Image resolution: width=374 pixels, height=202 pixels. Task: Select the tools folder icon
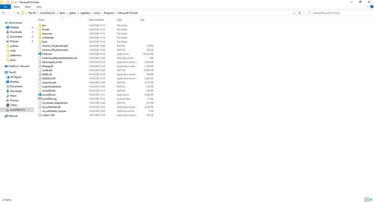click(40, 41)
